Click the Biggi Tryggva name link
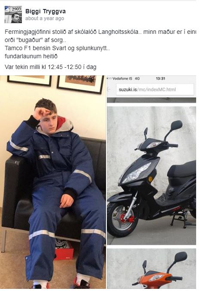This screenshot has width=200, height=291. [45, 11]
